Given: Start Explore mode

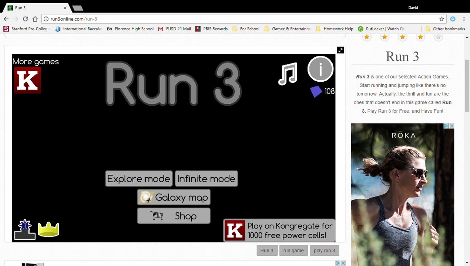Looking at the screenshot, I should click(138, 179).
